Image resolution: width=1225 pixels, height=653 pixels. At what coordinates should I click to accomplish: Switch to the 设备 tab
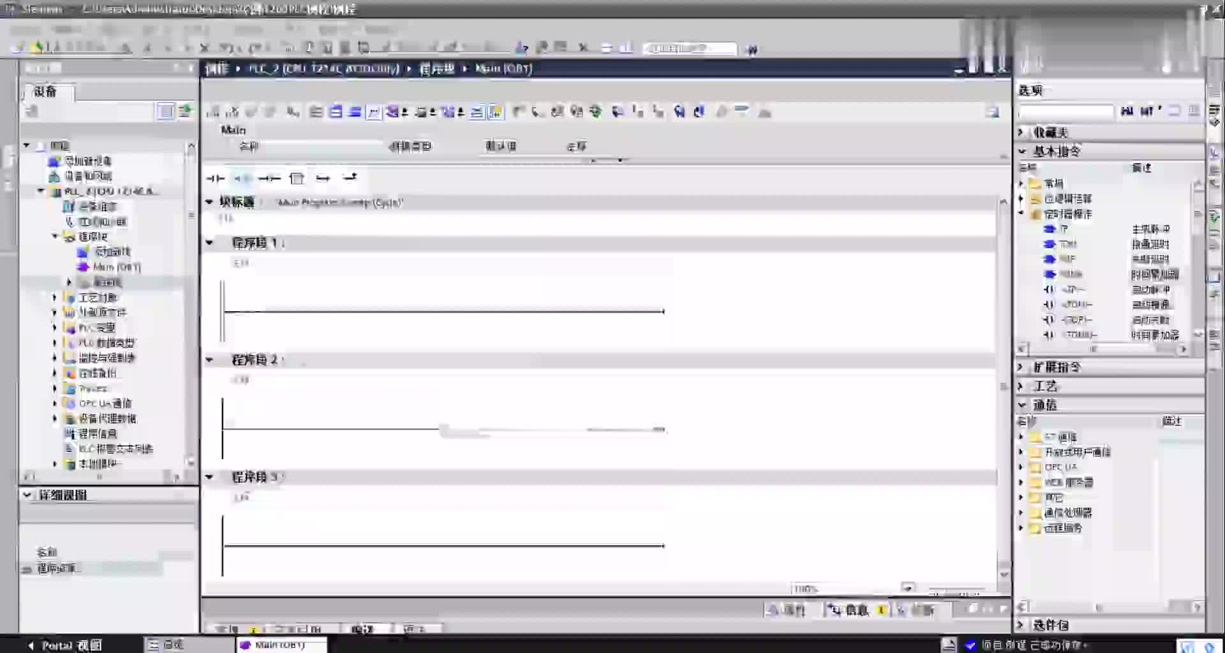[47, 92]
